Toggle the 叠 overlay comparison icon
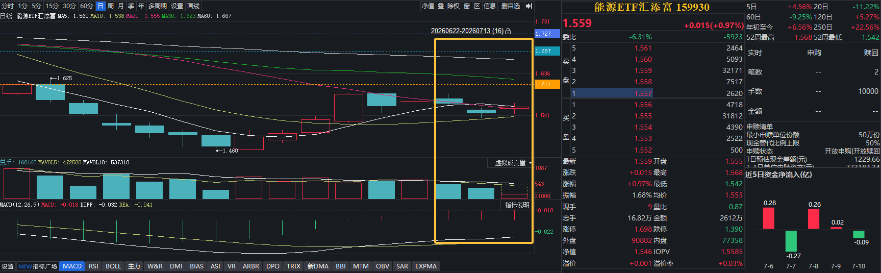This screenshot has width=881, height=273. pos(441,6)
